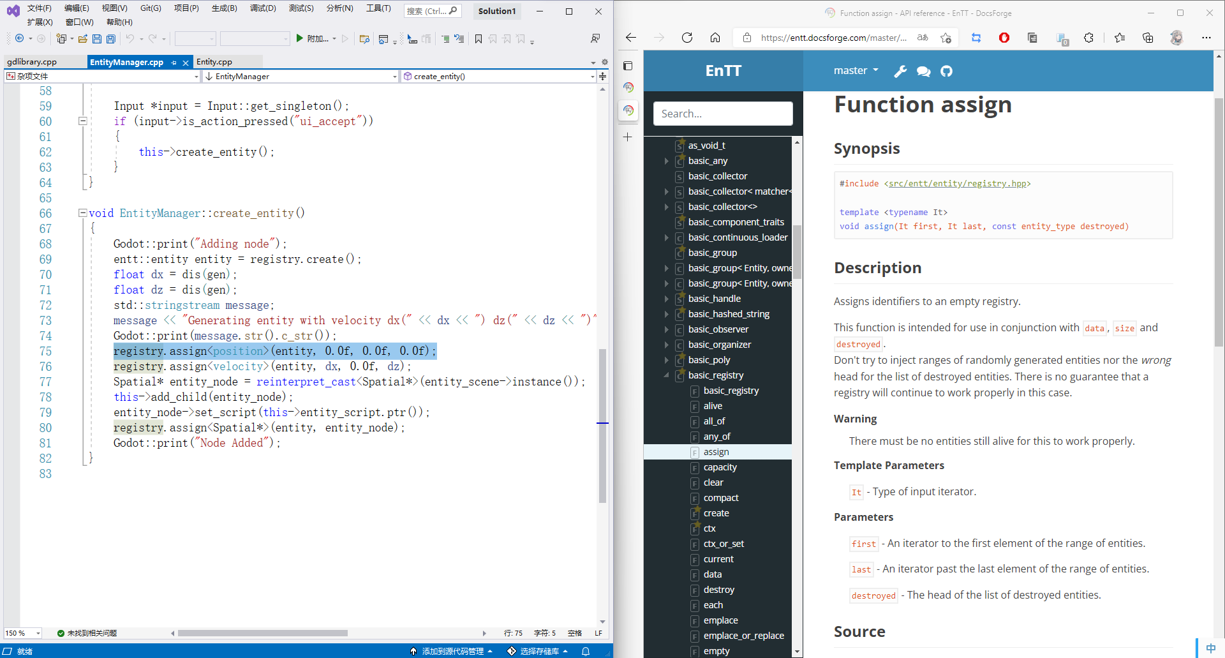Add new tab with plus in Edge sidebar

tap(628, 137)
